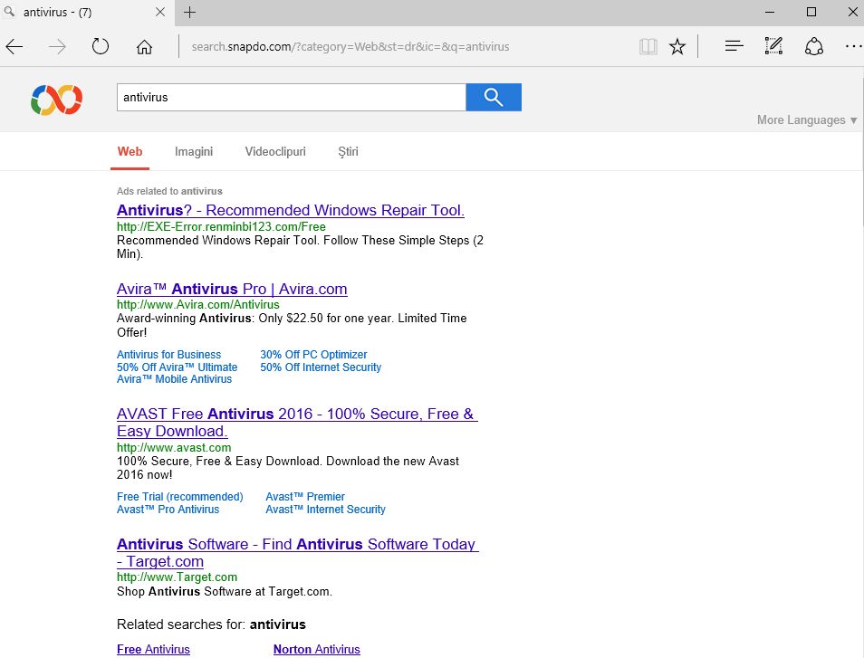Click the magnifier favicon on the tab
This screenshot has width=864, height=658.
coord(9,11)
